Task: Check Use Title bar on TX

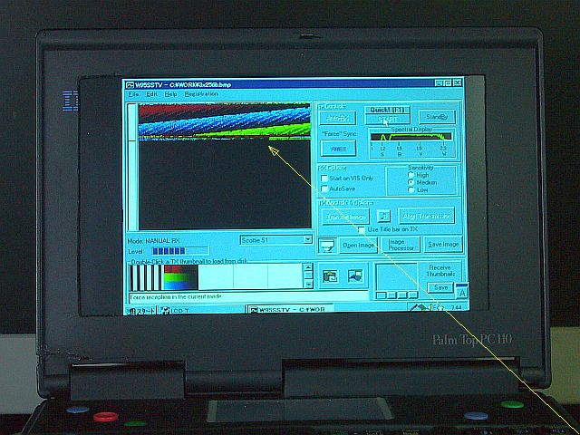Action: click(x=361, y=230)
